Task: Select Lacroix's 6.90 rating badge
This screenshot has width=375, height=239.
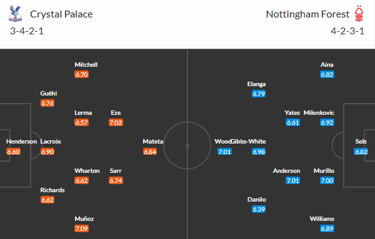Action: (x=47, y=152)
